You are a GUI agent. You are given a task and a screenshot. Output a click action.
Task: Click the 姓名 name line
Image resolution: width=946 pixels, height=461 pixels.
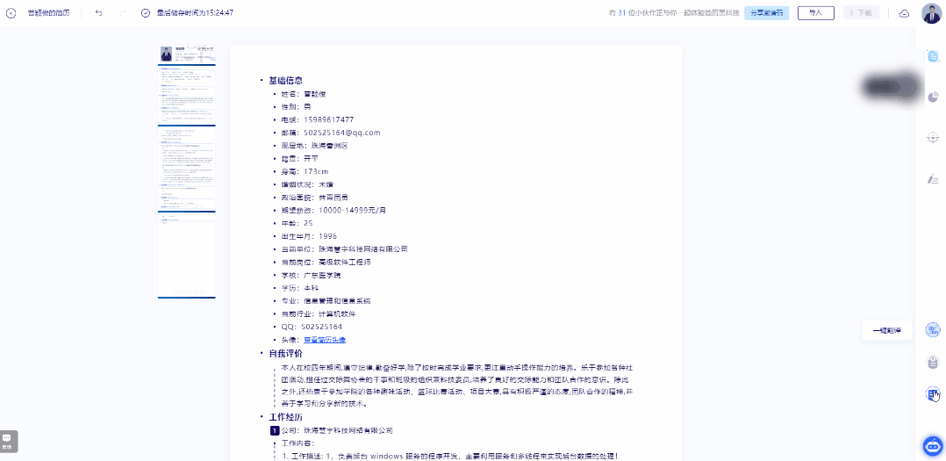pos(304,94)
